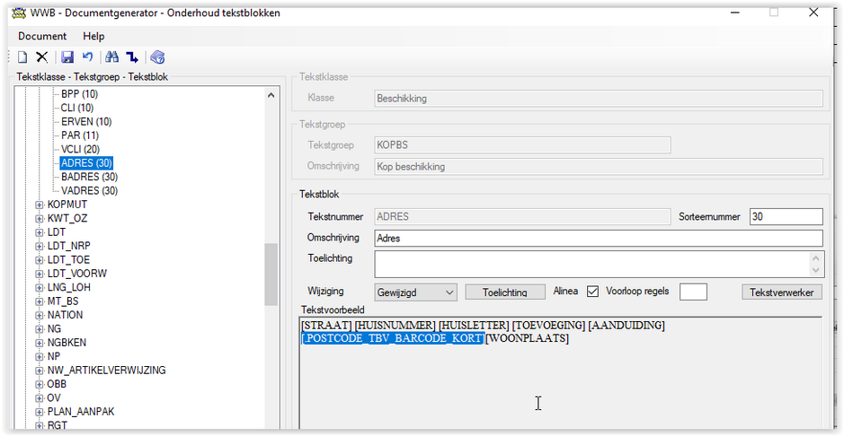Click the tree panel vertical scrollbar thumb
This screenshot has width=844, height=436.
(x=271, y=275)
